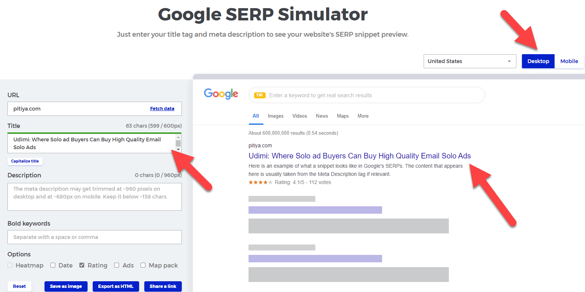Viewport: 585px width, 292px height.
Task: Click title box scroll down arrow
Action: click(x=178, y=150)
